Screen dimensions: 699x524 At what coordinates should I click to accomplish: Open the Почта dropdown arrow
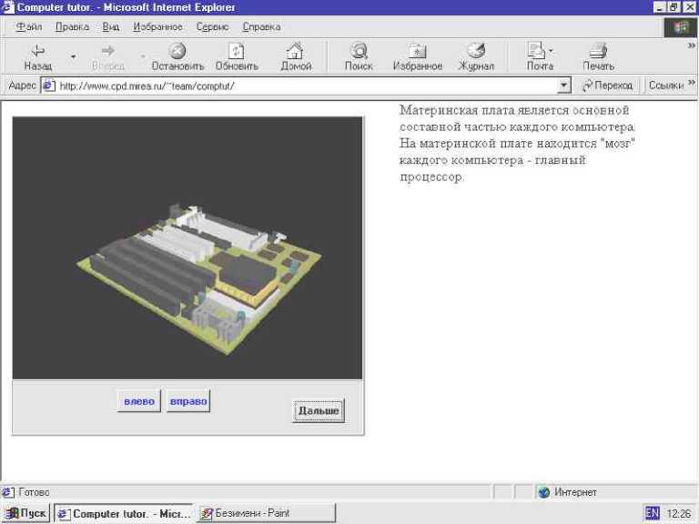(x=551, y=51)
